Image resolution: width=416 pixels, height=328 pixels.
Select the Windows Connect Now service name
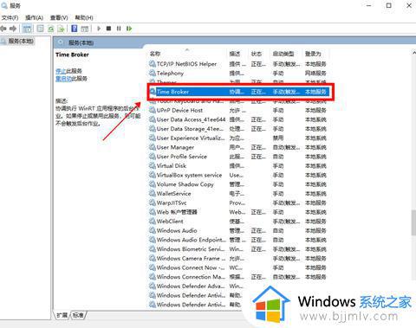pyautogui.click(x=191, y=267)
